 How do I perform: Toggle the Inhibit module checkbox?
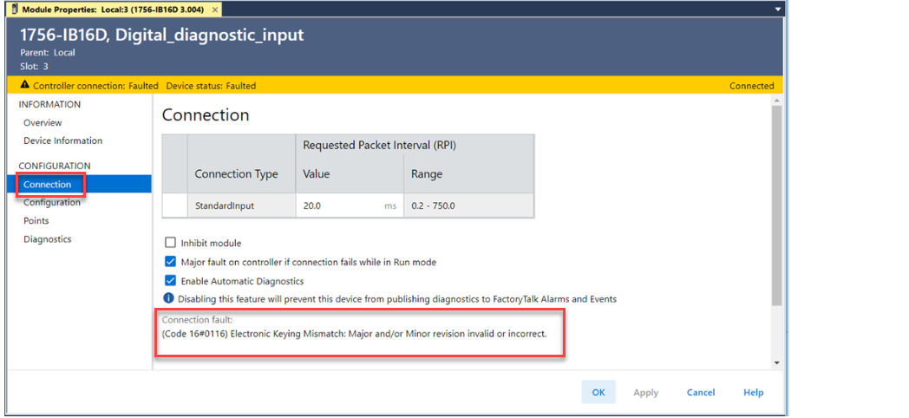click(x=170, y=243)
